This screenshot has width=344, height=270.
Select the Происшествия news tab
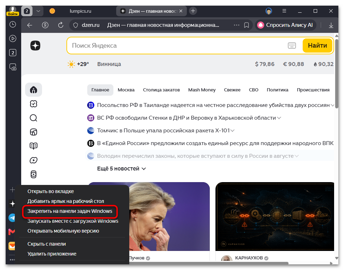(x=313, y=90)
